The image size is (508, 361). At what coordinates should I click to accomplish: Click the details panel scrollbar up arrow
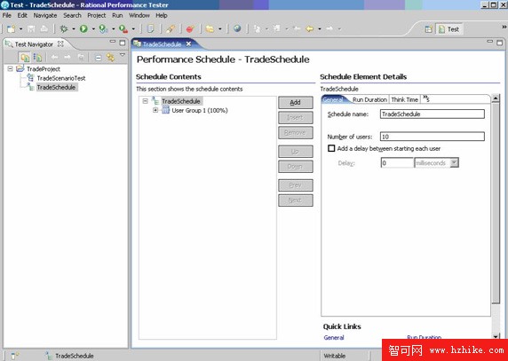[496, 98]
